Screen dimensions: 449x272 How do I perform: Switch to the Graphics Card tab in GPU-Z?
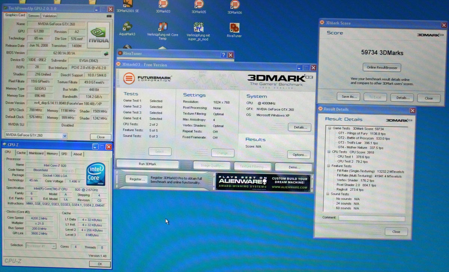tap(15, 15)
